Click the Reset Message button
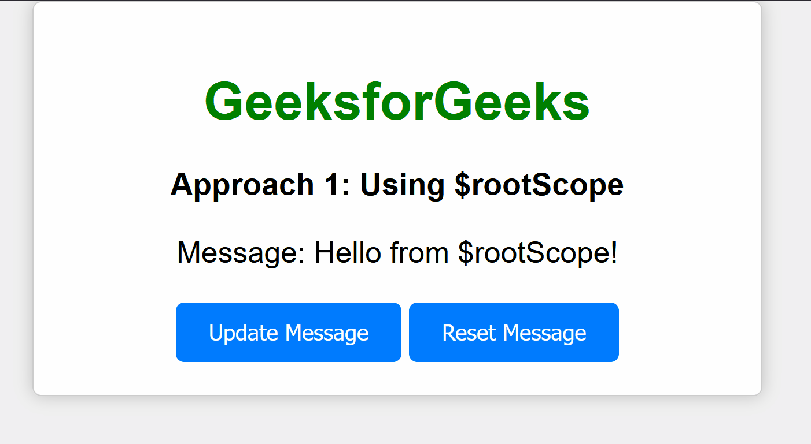 pyautogui.click(x=514, y=332)
